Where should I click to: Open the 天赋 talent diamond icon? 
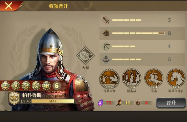pos(85,55)
